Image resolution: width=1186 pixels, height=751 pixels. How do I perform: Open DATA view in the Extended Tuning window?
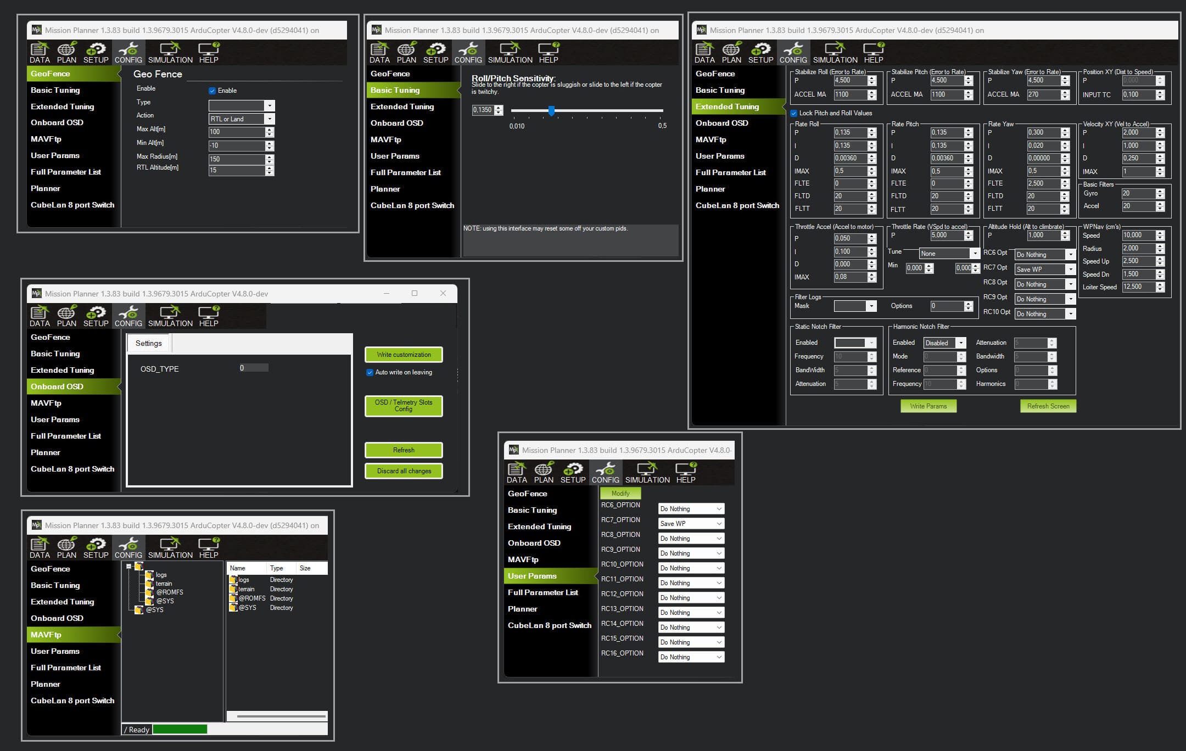(x=704, y=53)
